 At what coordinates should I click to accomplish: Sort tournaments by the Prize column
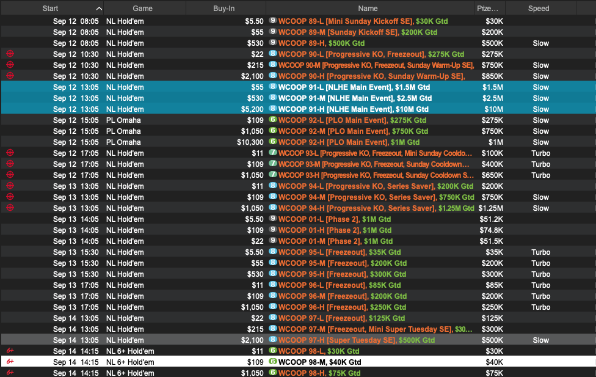click(490, 8)
